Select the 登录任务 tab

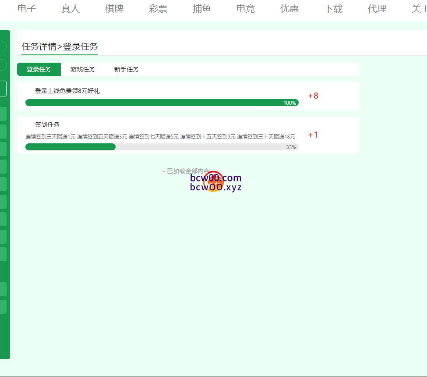(x=39, y=69)
